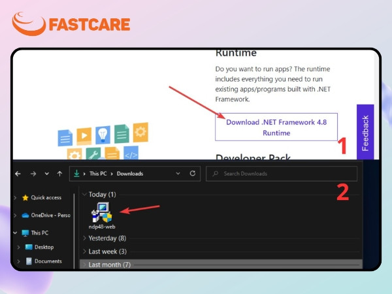This screenshot has width=392, height=294.
Task: Click the OneDrive cloud icon
Action: 25,215
